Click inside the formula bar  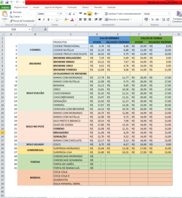coord(115,29)
